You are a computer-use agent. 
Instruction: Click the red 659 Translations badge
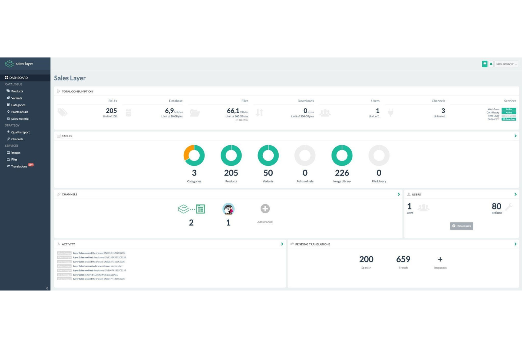click(x=31, y=165)
